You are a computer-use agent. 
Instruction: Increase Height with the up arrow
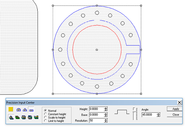[106, 108]
